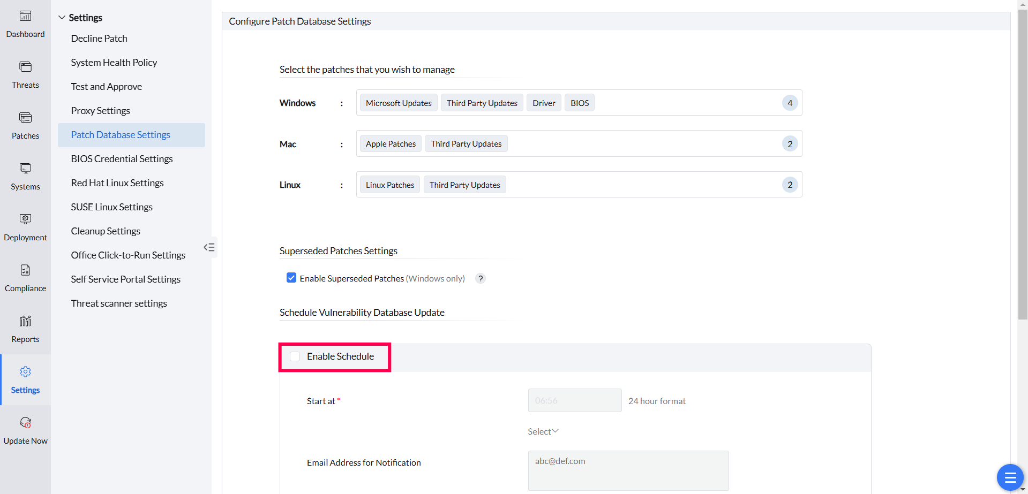Image resolution: width=1028 pixels, height=494 pixels.
Task: Click the blue floating menu button
Action: pyautogui.click(x=1010, y=477)
